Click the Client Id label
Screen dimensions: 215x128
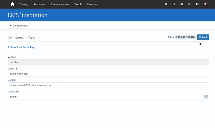coord(12,69)
